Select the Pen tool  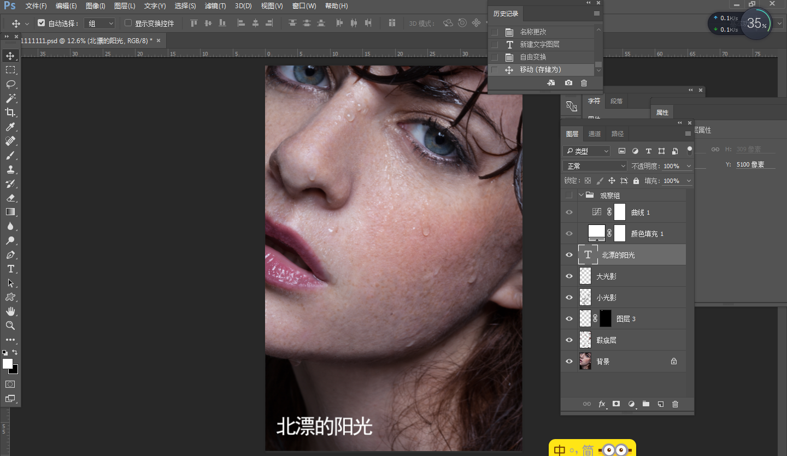click(10, 254)
